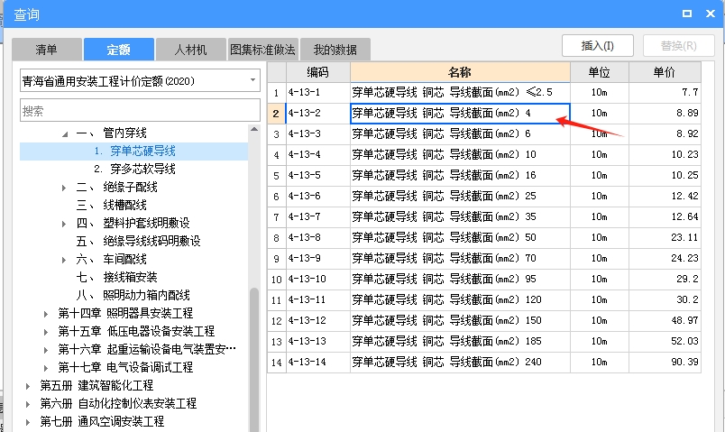The width and height of the screenshot is (725, 432).
Task: Expand 第五册 建筑智能化工程
Action: tap(28, 386)
